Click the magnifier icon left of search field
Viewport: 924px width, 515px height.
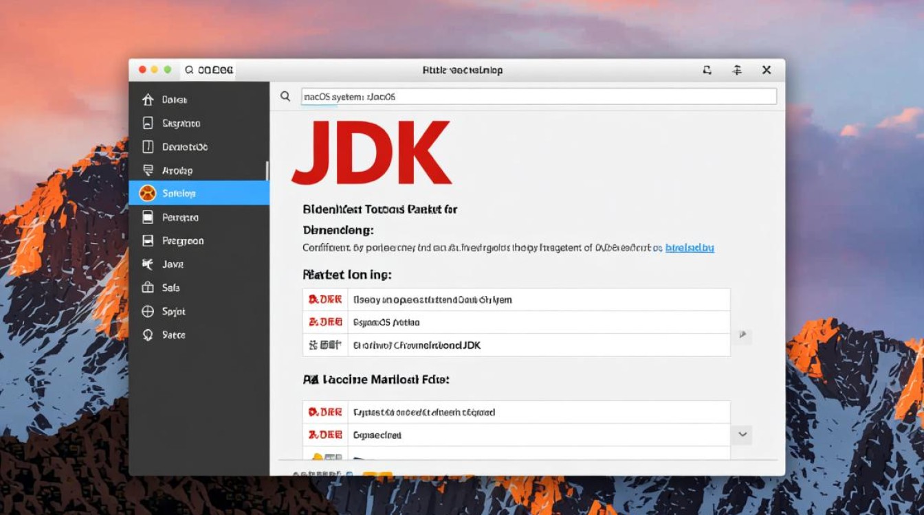[285, 97]
